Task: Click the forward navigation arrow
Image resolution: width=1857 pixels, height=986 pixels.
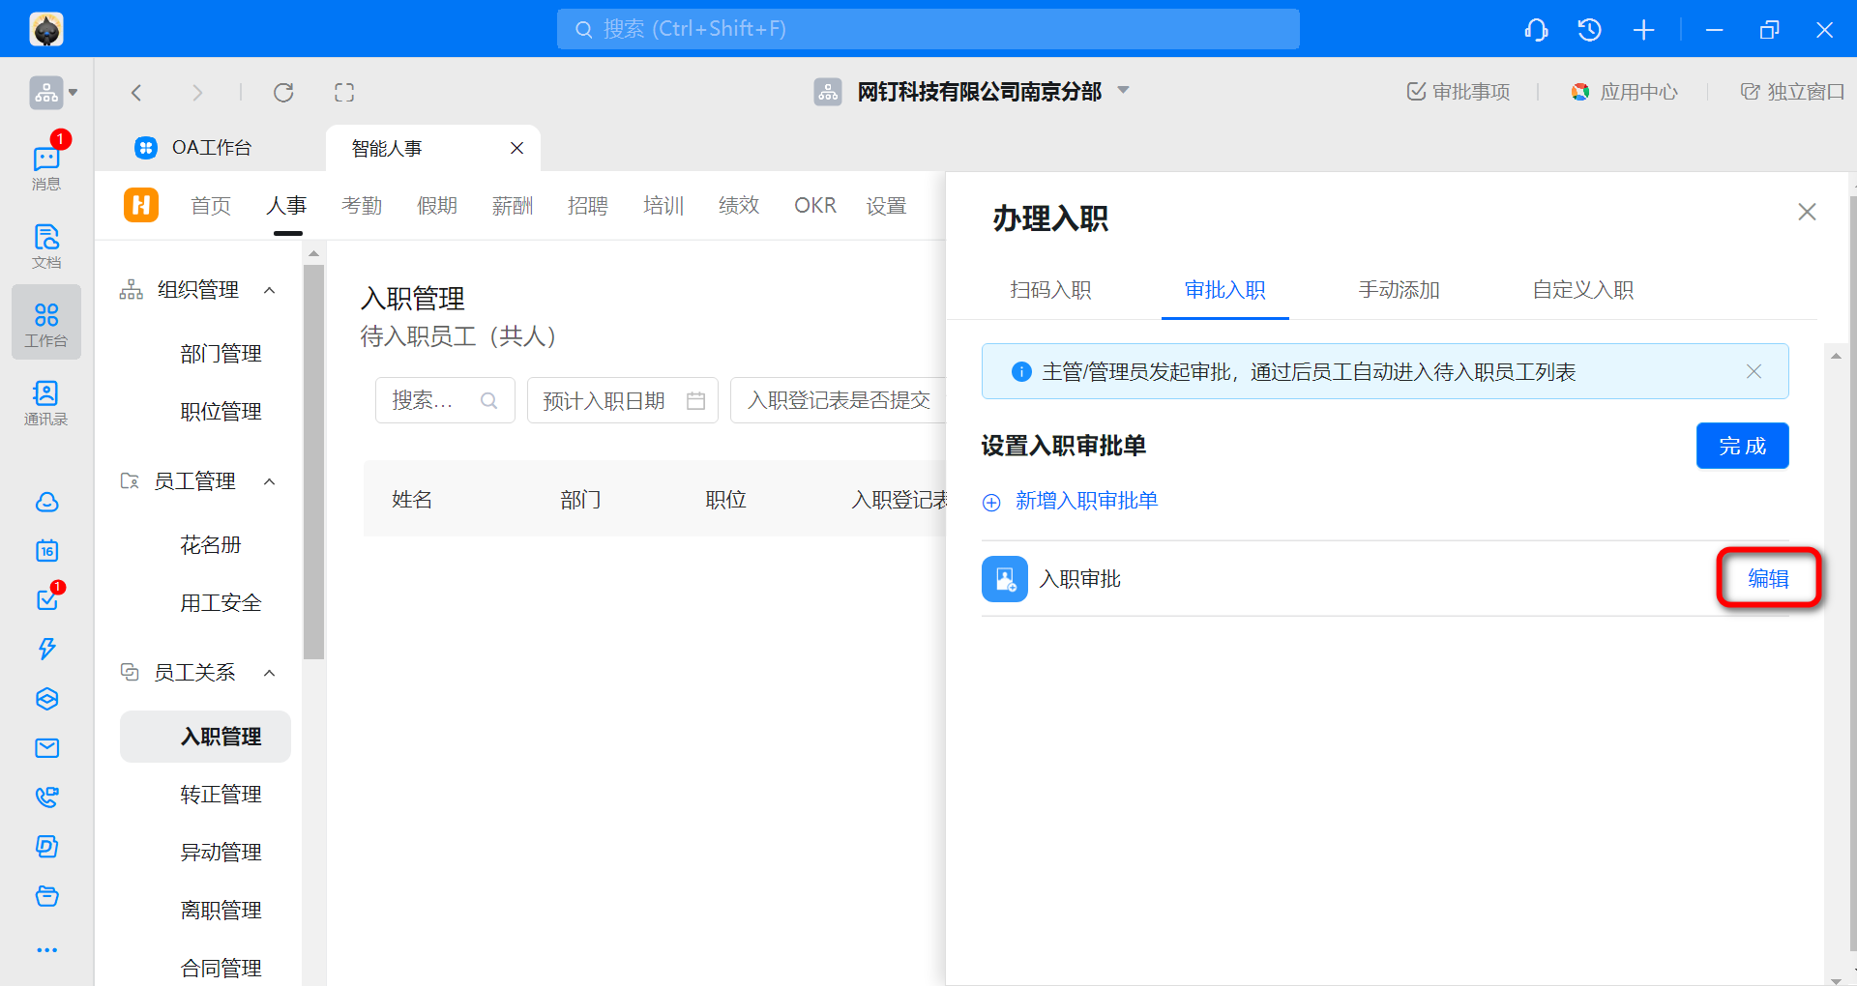Action: click(x=197, y=93)
